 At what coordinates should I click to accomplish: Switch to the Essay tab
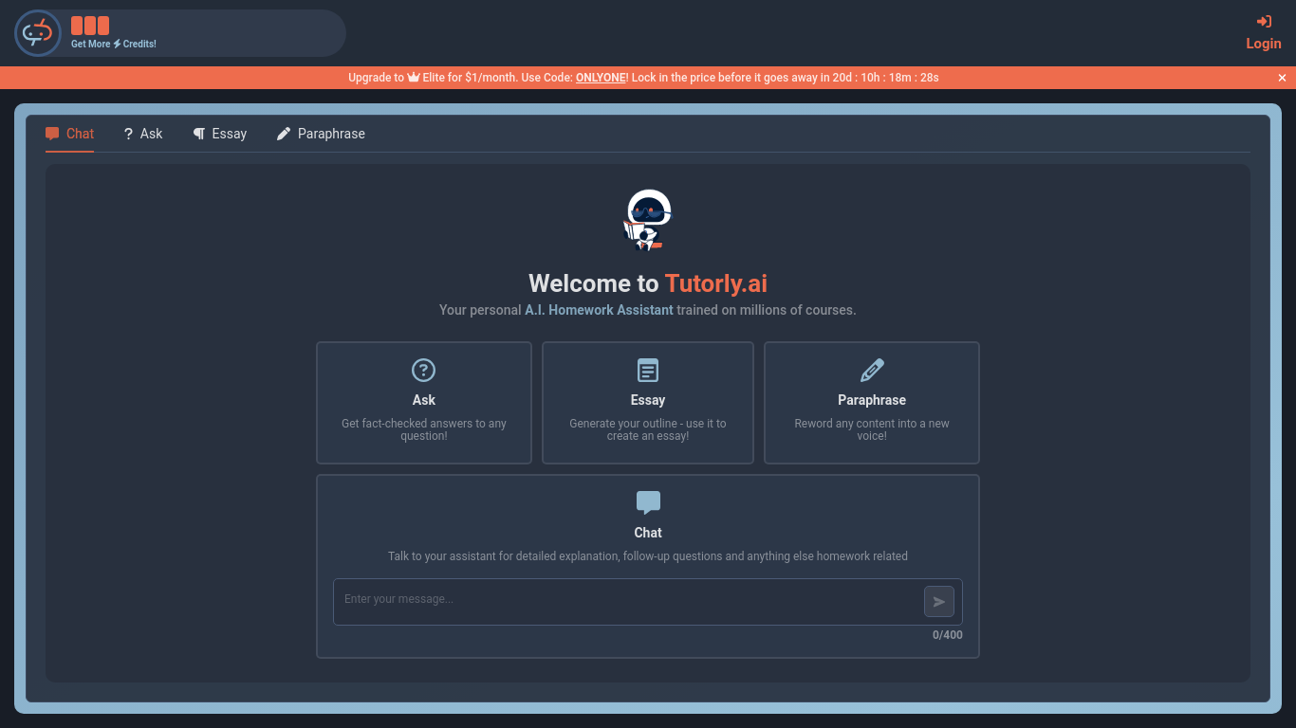click(x=220, y=134)
